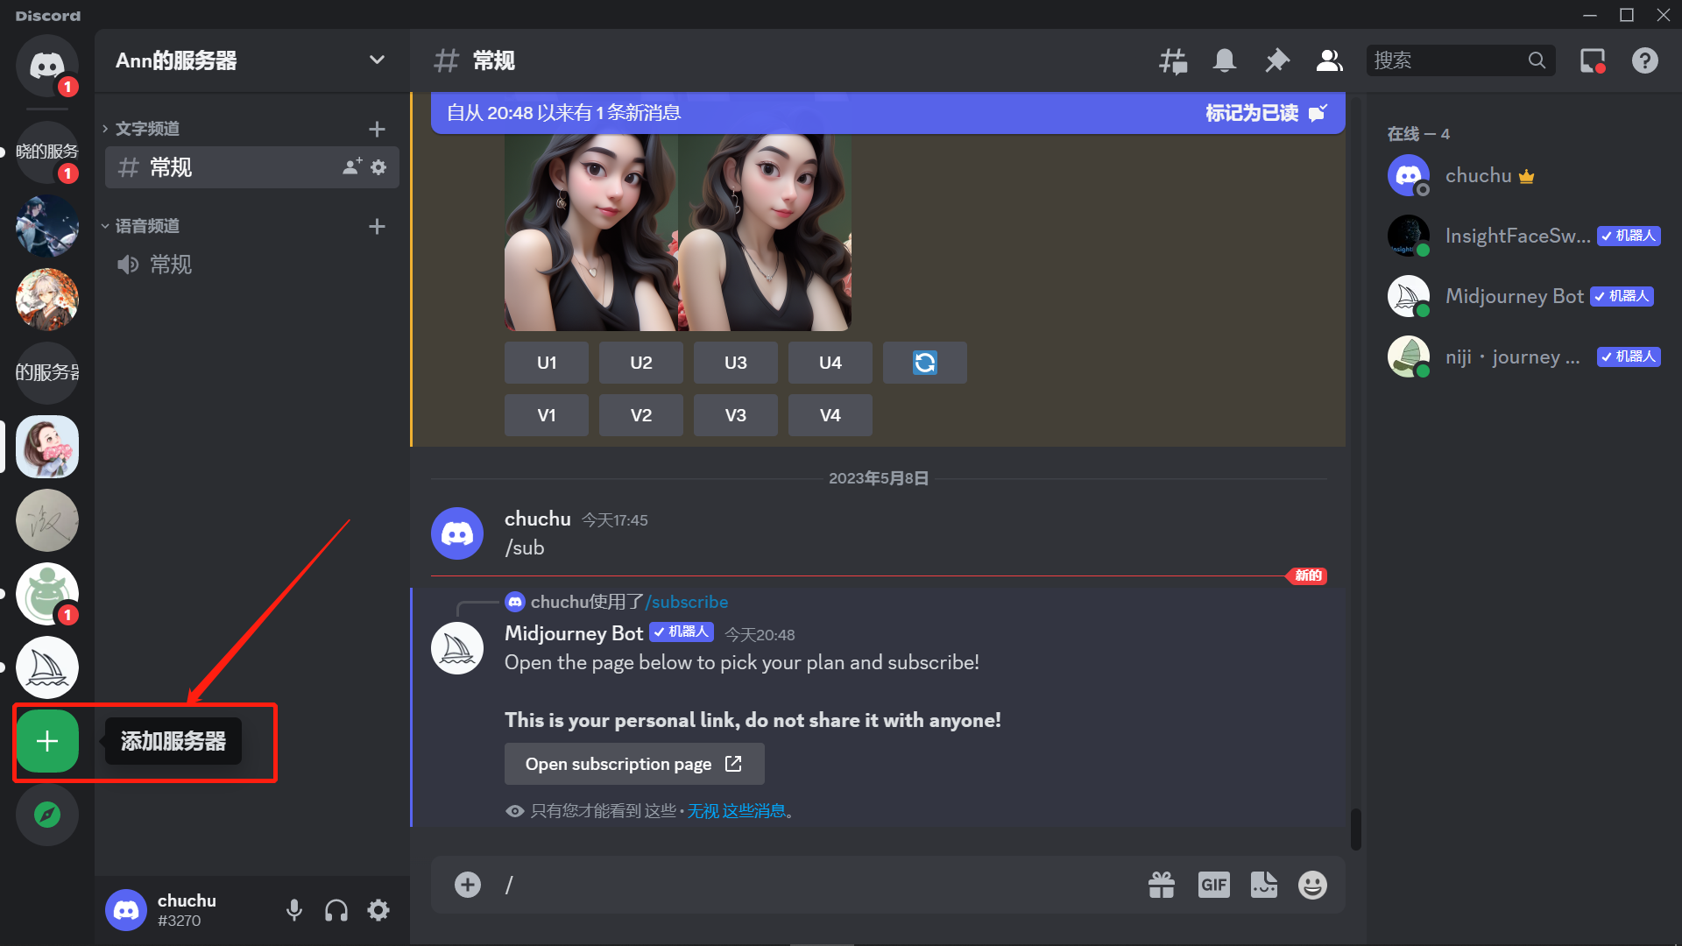Click the inbox icon in header
1682x946 pixels.
click(1592, 60)
